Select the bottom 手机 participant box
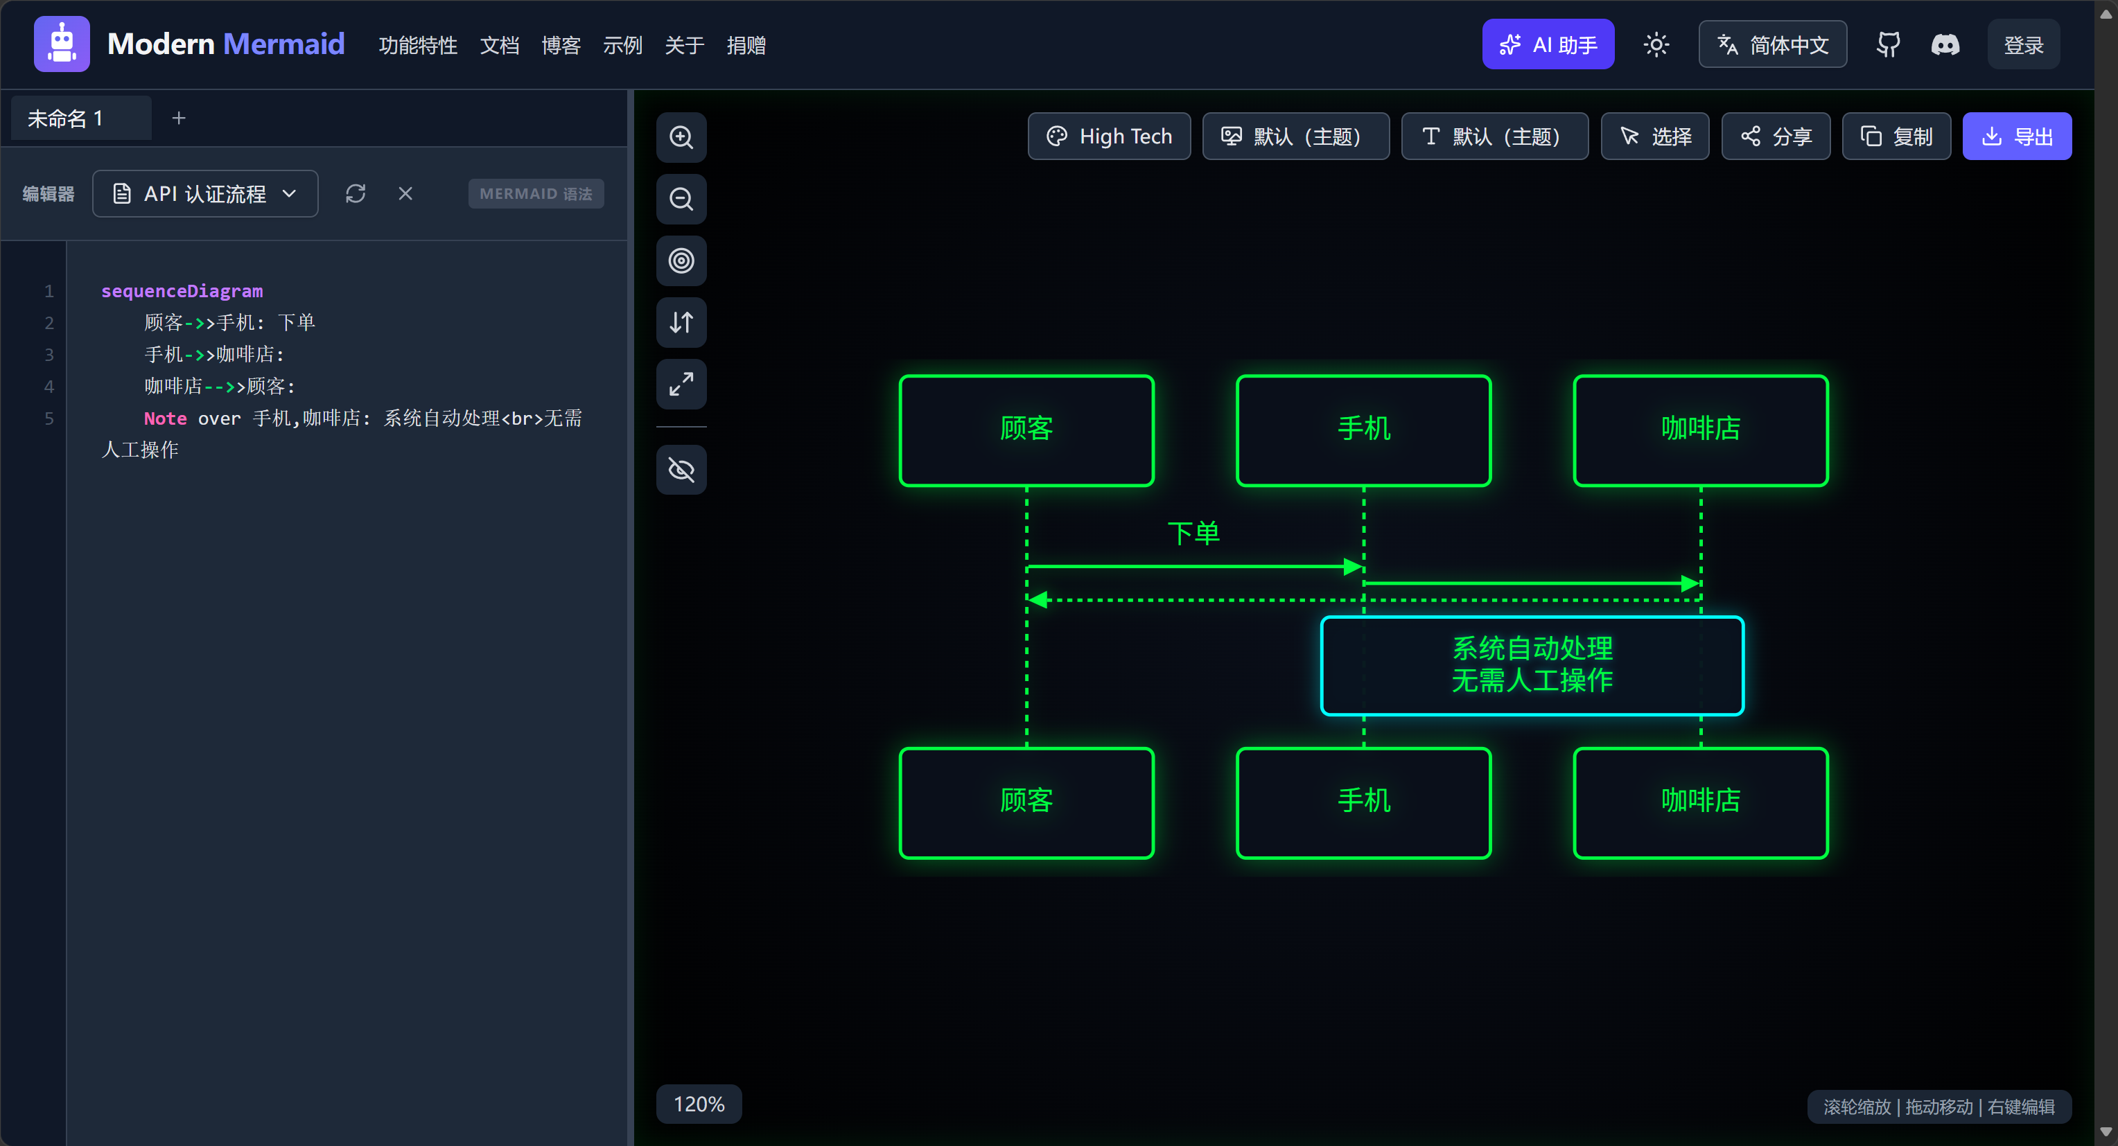Viewport: 2118px width, 1146px height. click(x=1363, y=802)
